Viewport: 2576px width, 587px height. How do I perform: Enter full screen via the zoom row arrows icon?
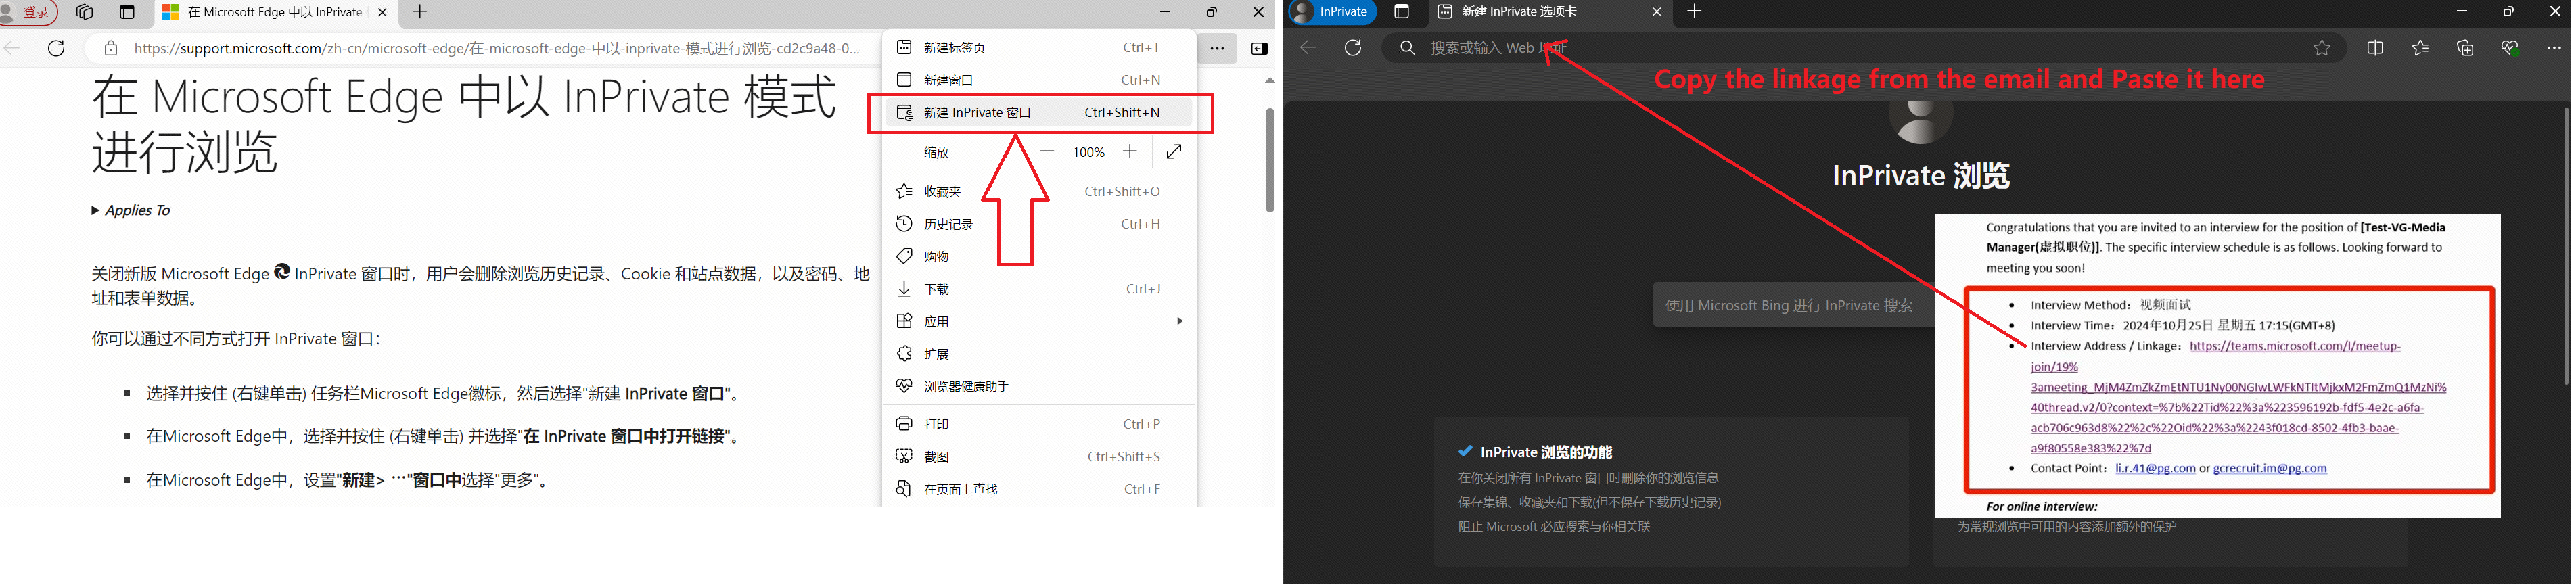click(1174, 152)
